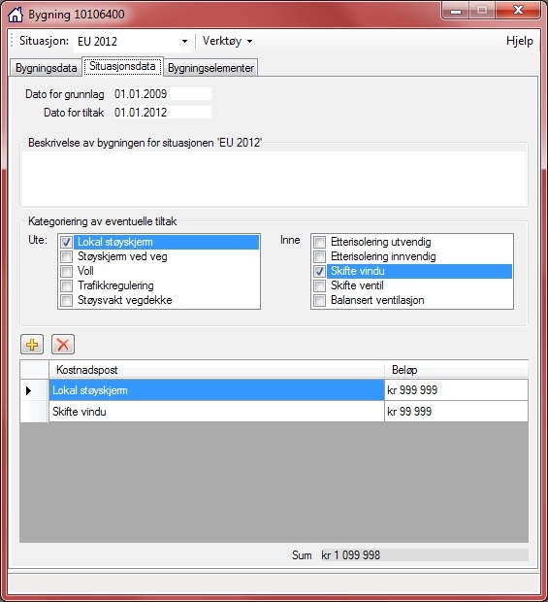Viewport: 548px width, 602px height.
Task: Check Etterisolering utvendig option
Action: click(319, 243)
